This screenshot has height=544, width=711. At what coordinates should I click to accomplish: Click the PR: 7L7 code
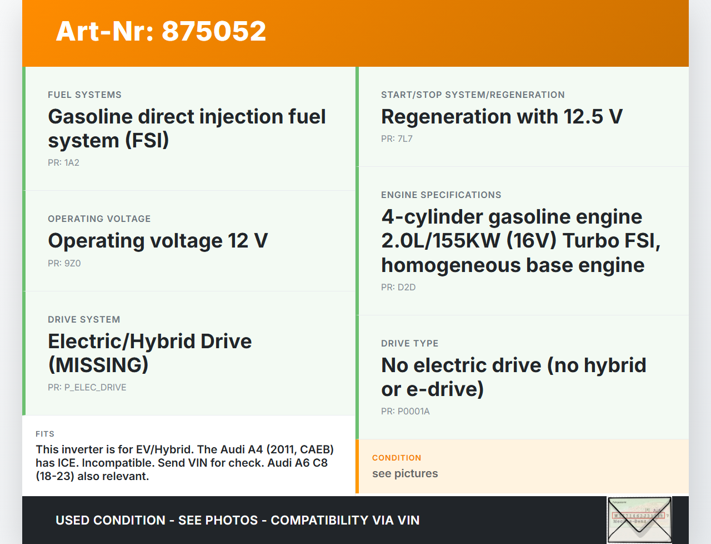[x=397, y=139]
